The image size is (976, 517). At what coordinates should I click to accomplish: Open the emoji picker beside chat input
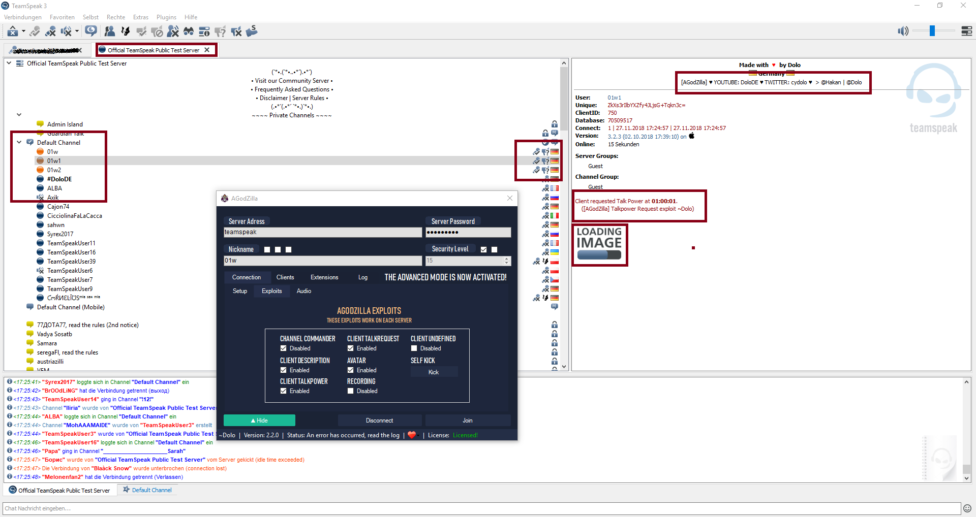click(967, 508)
